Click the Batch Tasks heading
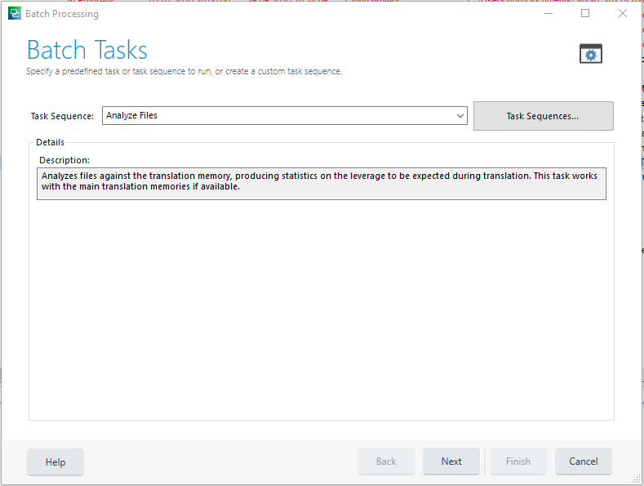The image size is (644, 486). [x=87, y=50]
